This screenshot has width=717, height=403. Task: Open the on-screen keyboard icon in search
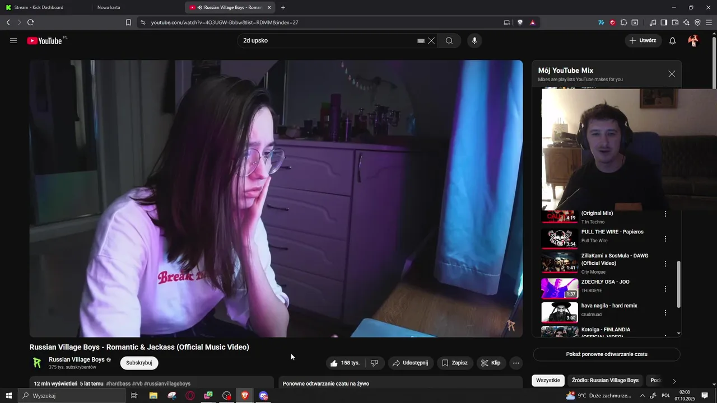point(421,41)
